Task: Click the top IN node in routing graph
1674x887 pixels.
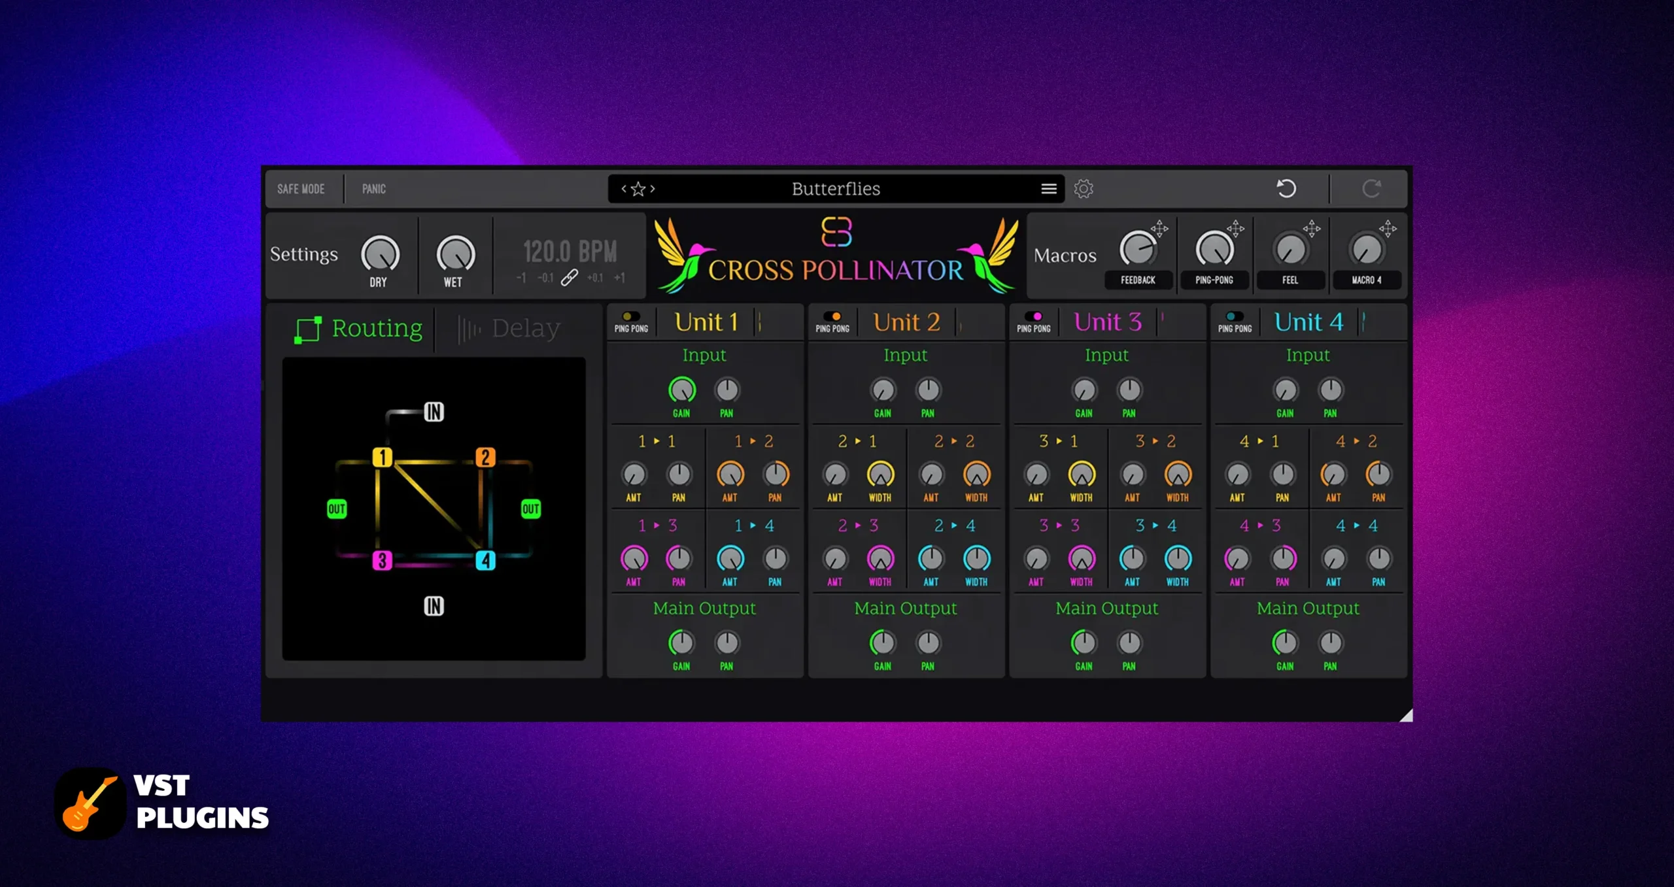Action: point(434,412)
